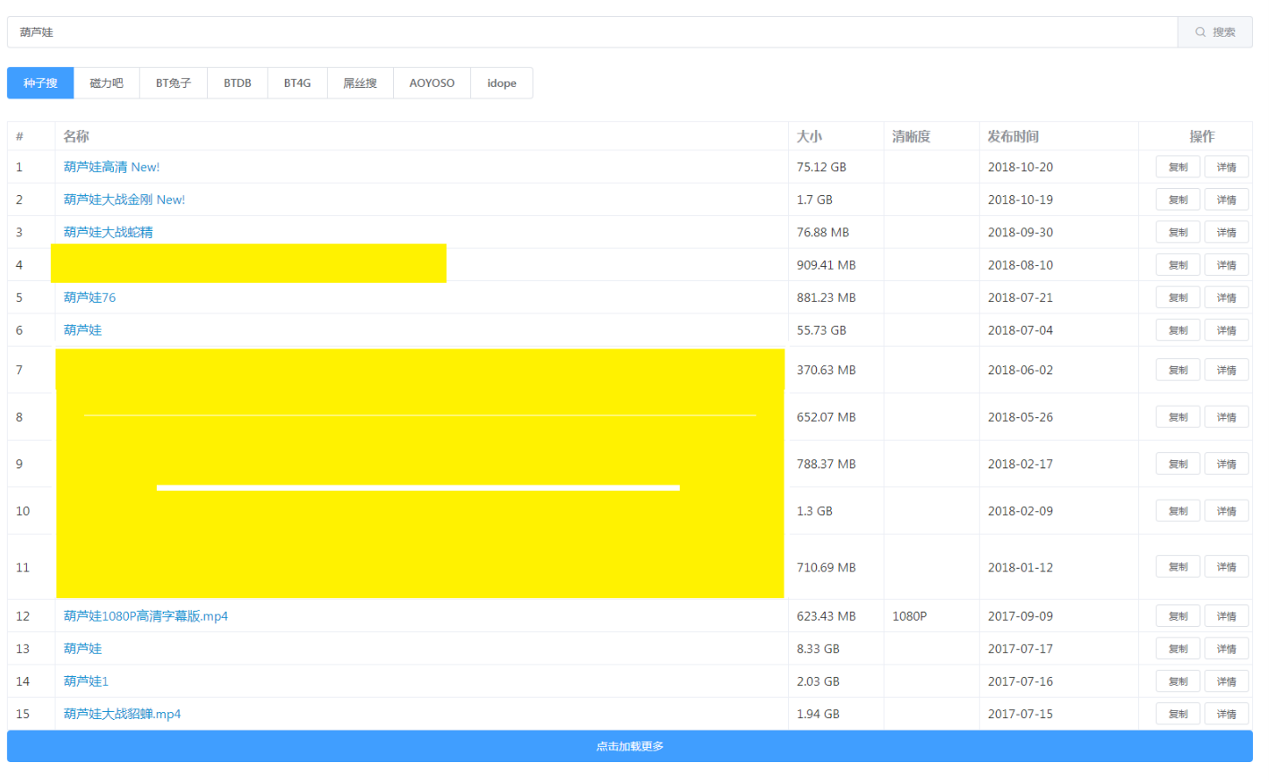The height and width of the screenshot is (780, 1269).
Task: View 详情 for the 1080P result row
Action: pyautogui.click(x=1226, y=616)
